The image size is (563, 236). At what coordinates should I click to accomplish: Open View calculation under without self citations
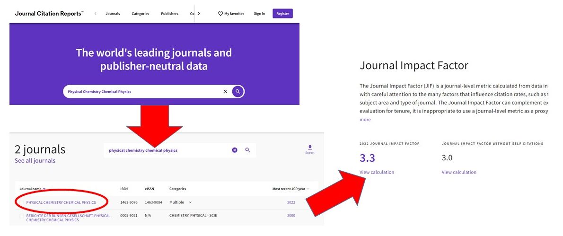click(x=459, y=172)
